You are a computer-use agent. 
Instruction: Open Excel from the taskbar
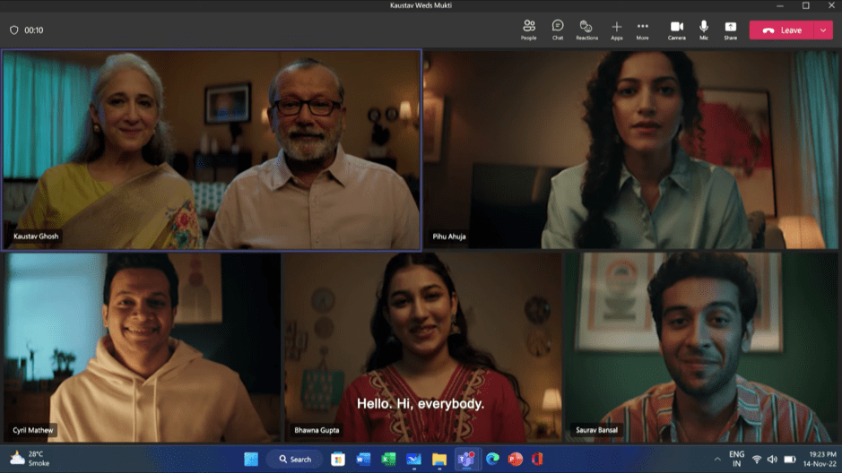point(388,459)
